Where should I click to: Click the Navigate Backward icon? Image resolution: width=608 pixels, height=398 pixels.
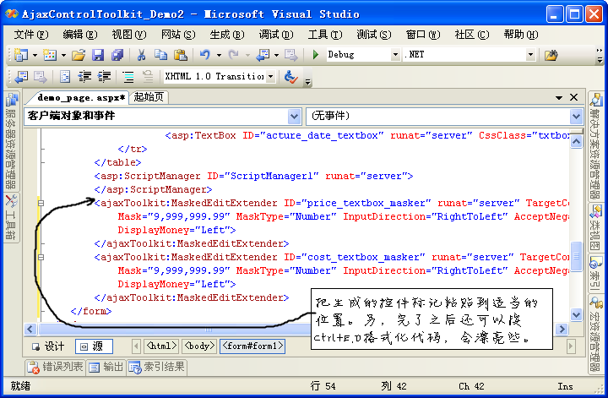click(263, 55)
